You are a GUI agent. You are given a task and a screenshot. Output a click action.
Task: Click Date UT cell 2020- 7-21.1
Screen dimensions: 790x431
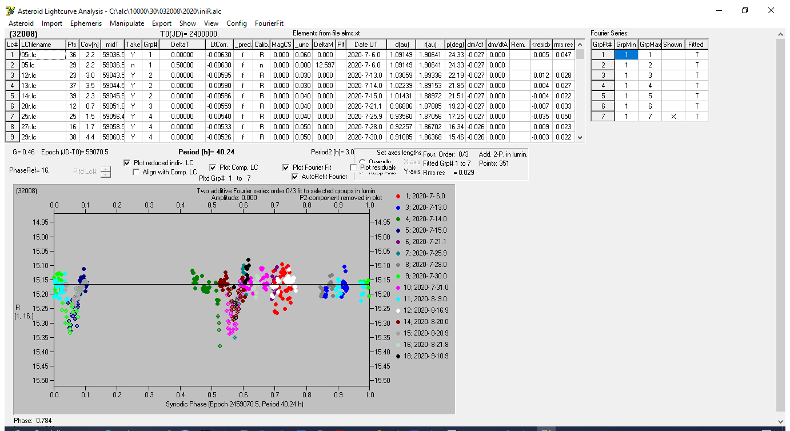coord(365,106)
